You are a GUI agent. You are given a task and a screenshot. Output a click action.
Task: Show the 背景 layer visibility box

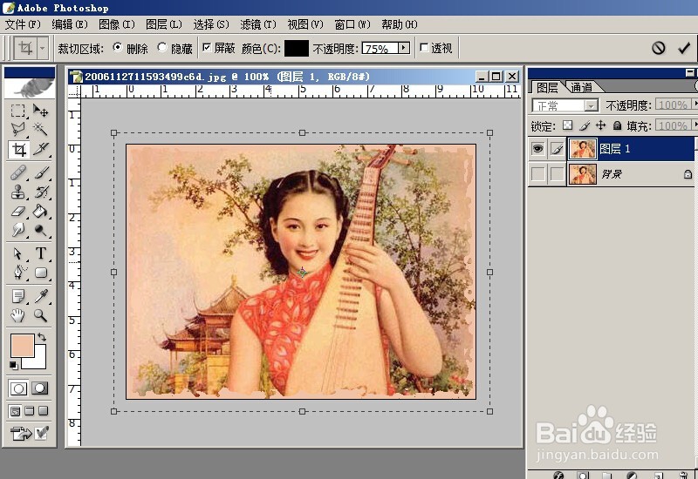tap(537, 173)
